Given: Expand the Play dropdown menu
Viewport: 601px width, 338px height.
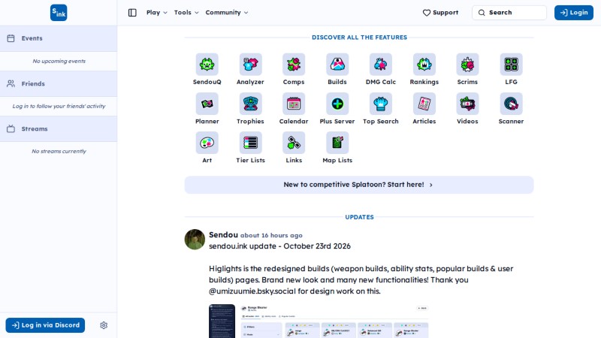Looking at the screenshot, I should [x=157, y=13].
